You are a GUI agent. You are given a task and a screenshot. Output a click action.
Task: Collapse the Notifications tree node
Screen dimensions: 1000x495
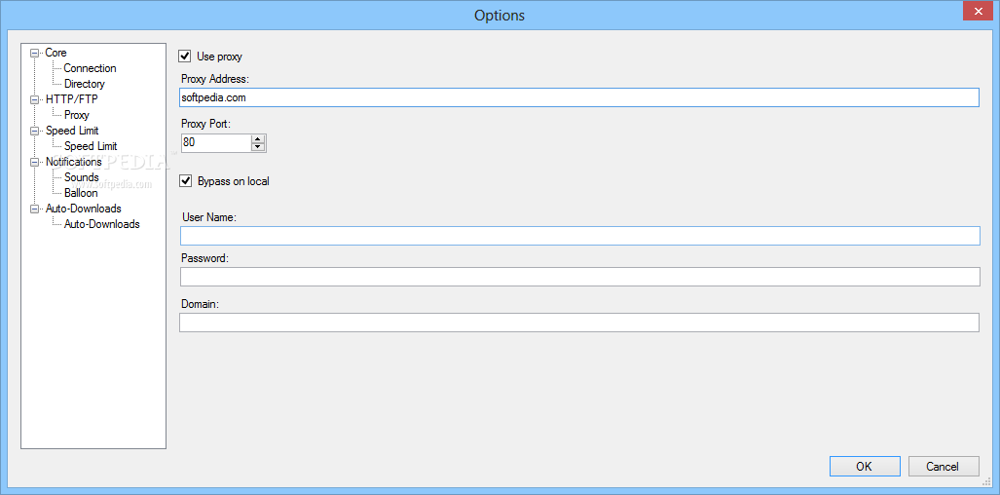tap(35, 163)
